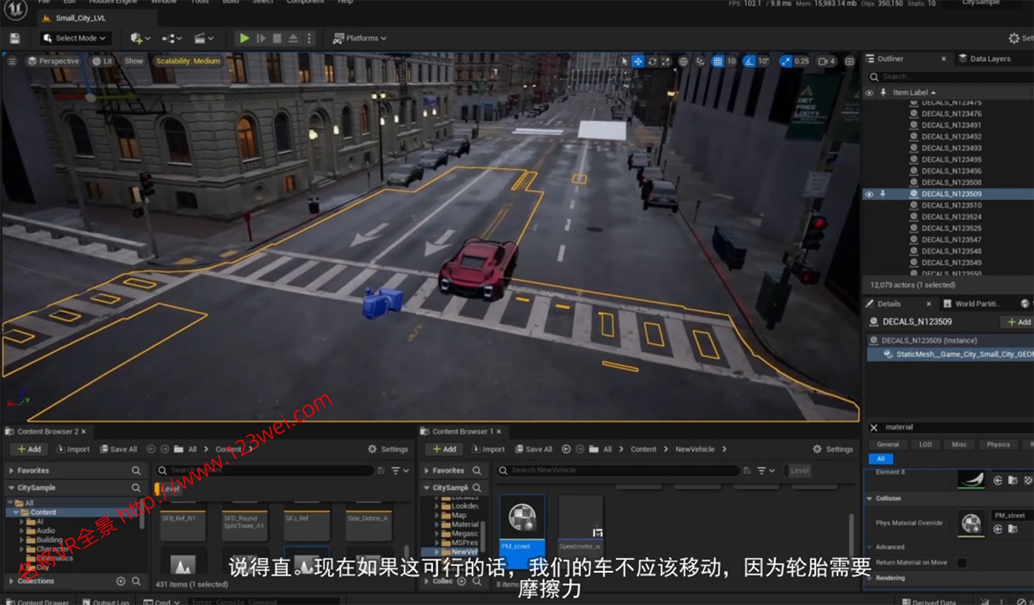Open the Perspective viewport dropdown
The image size is (1034, 605).
tap(53, 61)
